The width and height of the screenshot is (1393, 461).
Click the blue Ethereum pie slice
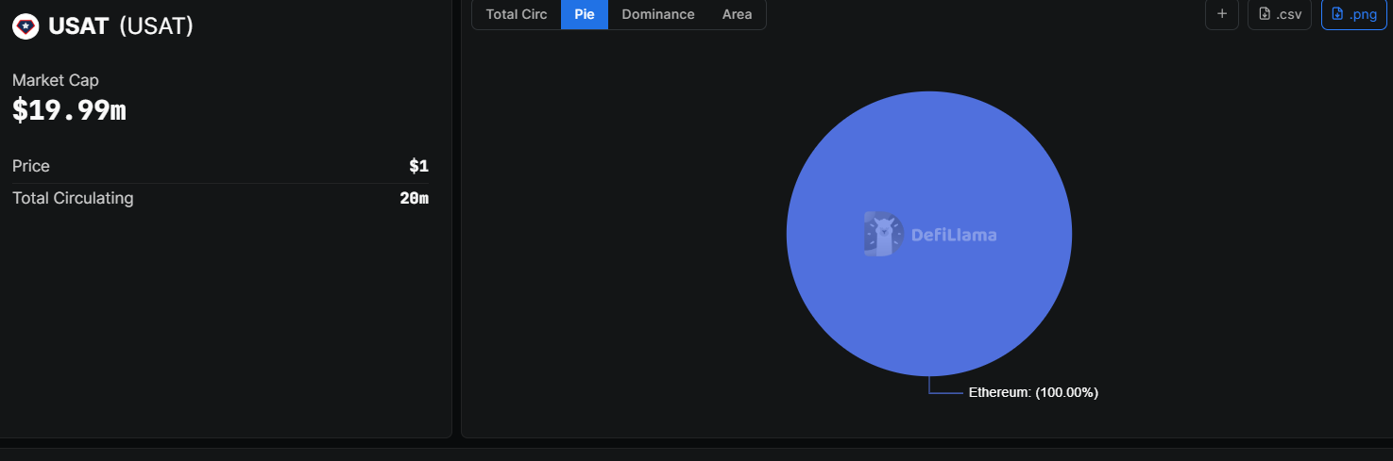[x=929, y=234]
